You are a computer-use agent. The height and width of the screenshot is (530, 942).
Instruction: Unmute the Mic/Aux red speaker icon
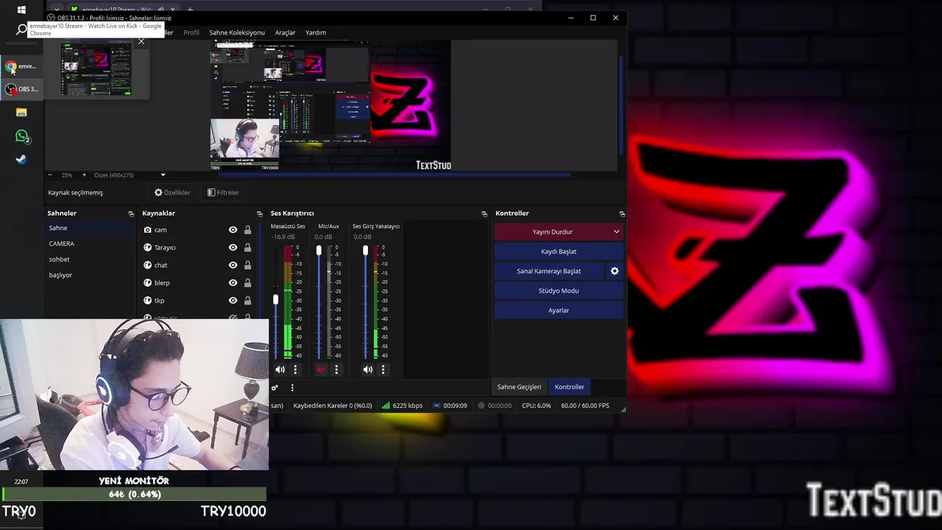(321, 370)
